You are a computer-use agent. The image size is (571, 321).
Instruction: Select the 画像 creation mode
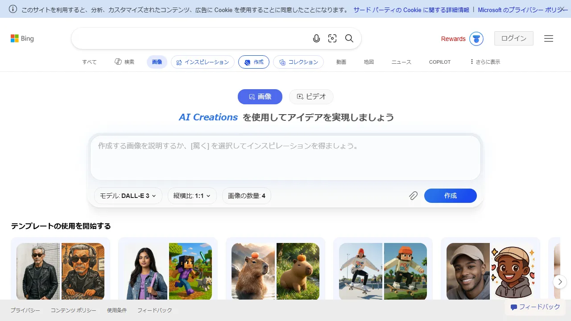pyautogui.click(x=260, y=96)
